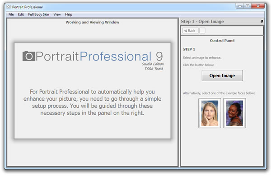Click the 'Select an image to enhance.' text
Viewport: 271px width, 176px height.
pyautogui.click(x=202, y=58)
